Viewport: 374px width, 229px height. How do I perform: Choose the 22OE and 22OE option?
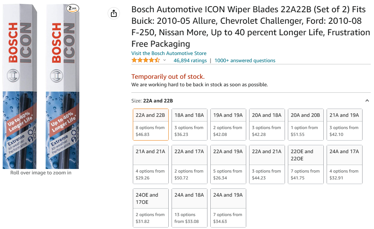306,164
